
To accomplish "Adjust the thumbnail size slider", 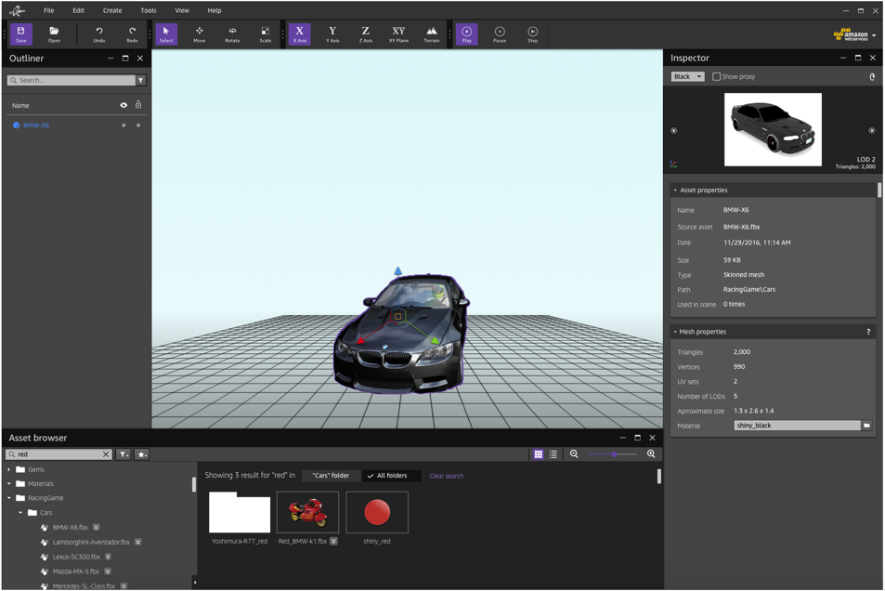I will [x=614, y=454].
